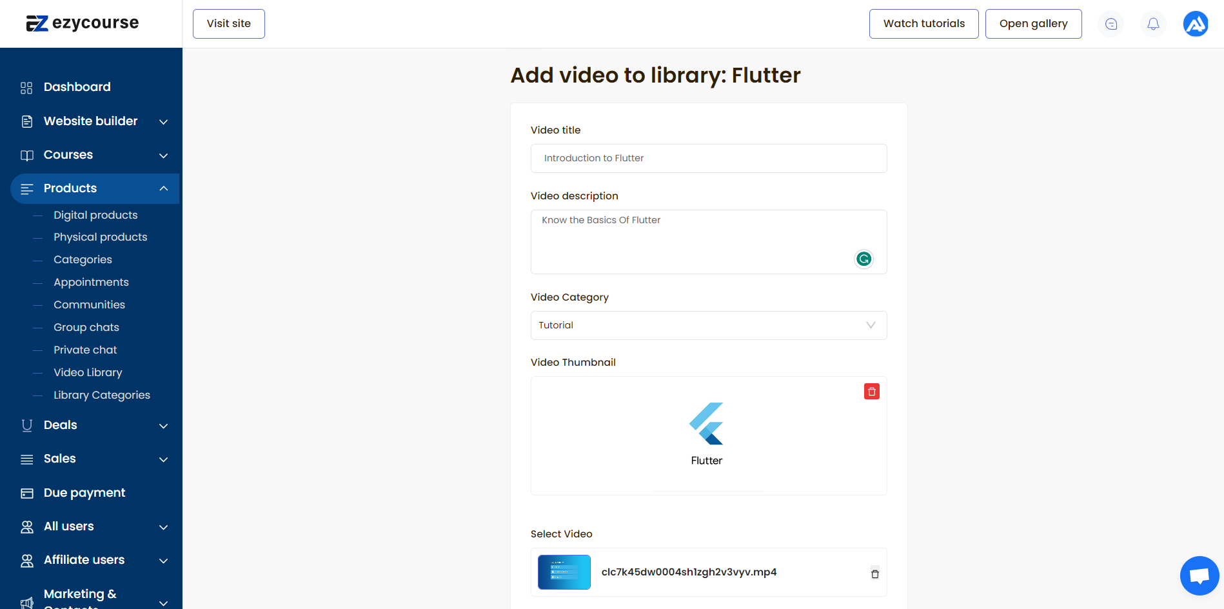The height and width of the screenshot is (609, 1224).
Task: Open the Video Category dropdown
Action: pos(708,325)
